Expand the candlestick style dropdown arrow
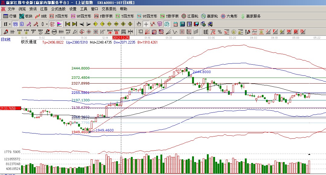The image size is (326, 175). tap(47, 24)
